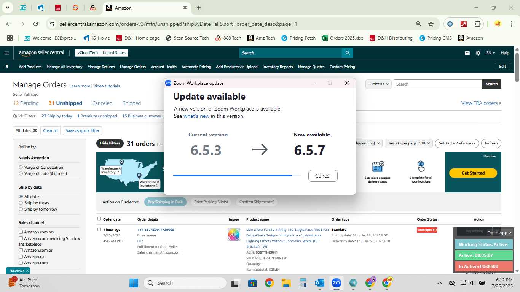Open File Explorer from the taskbar
This screenshot has width=520, height=292.
(286, 283)
